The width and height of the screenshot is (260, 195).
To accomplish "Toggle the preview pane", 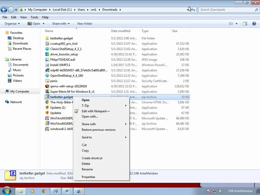I will pyautogui.click(x=245, y=24).
